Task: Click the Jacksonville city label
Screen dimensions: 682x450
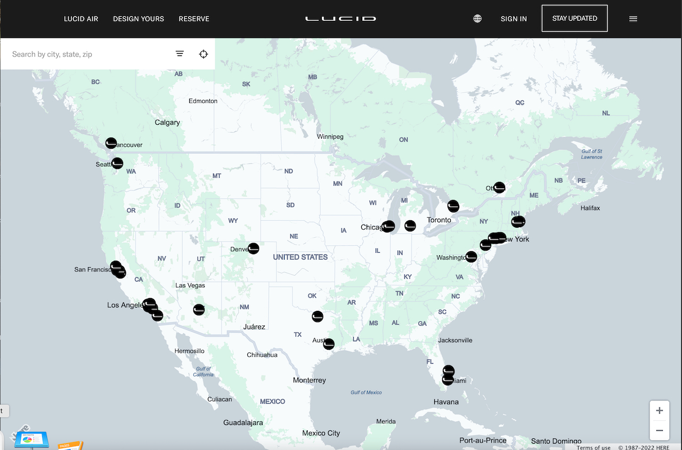Action: coord(455,340)
